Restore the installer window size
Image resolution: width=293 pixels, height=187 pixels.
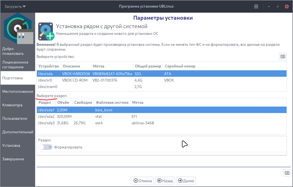(x=278, y=6)
